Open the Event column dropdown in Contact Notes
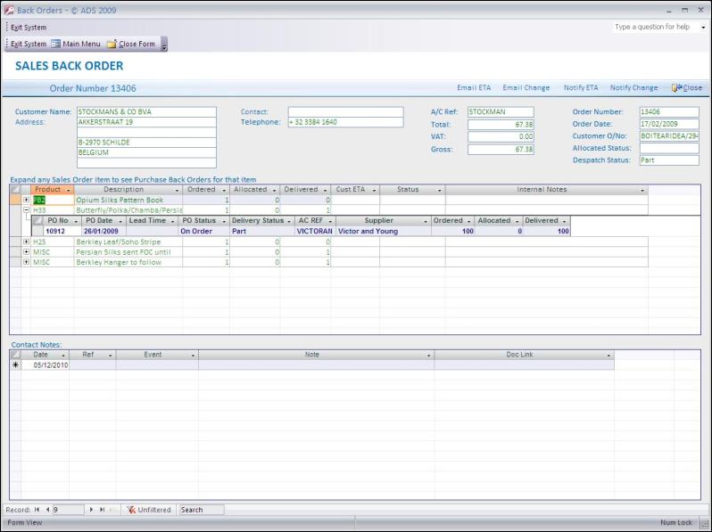This screenshot has width=712, height=532. [x=193, y=356]
